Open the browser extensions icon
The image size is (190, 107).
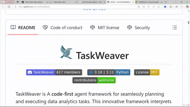[171, 7]
